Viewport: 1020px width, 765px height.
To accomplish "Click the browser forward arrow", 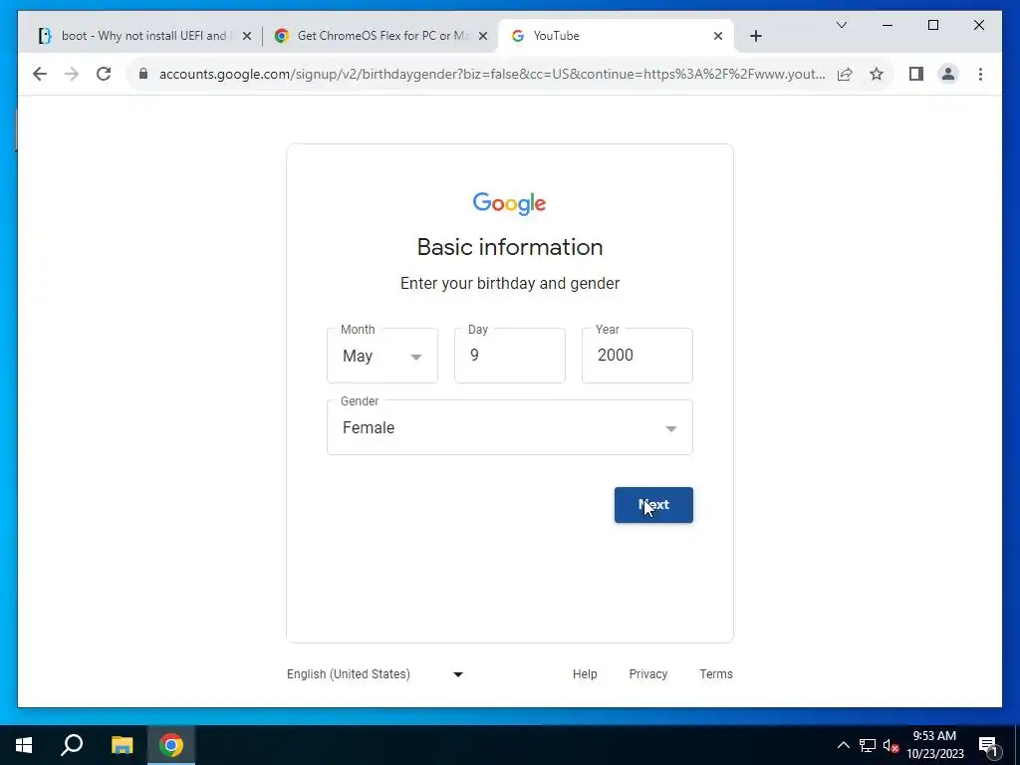I will pyautogui.click(x=72, y=74).
